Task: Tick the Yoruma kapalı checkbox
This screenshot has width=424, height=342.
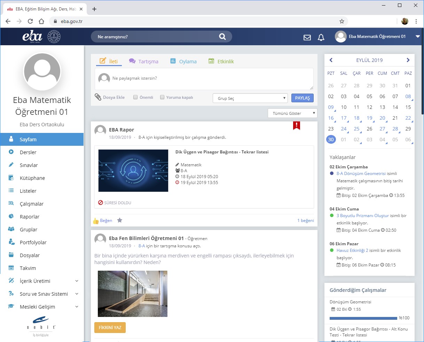Action: click(162, 97)
